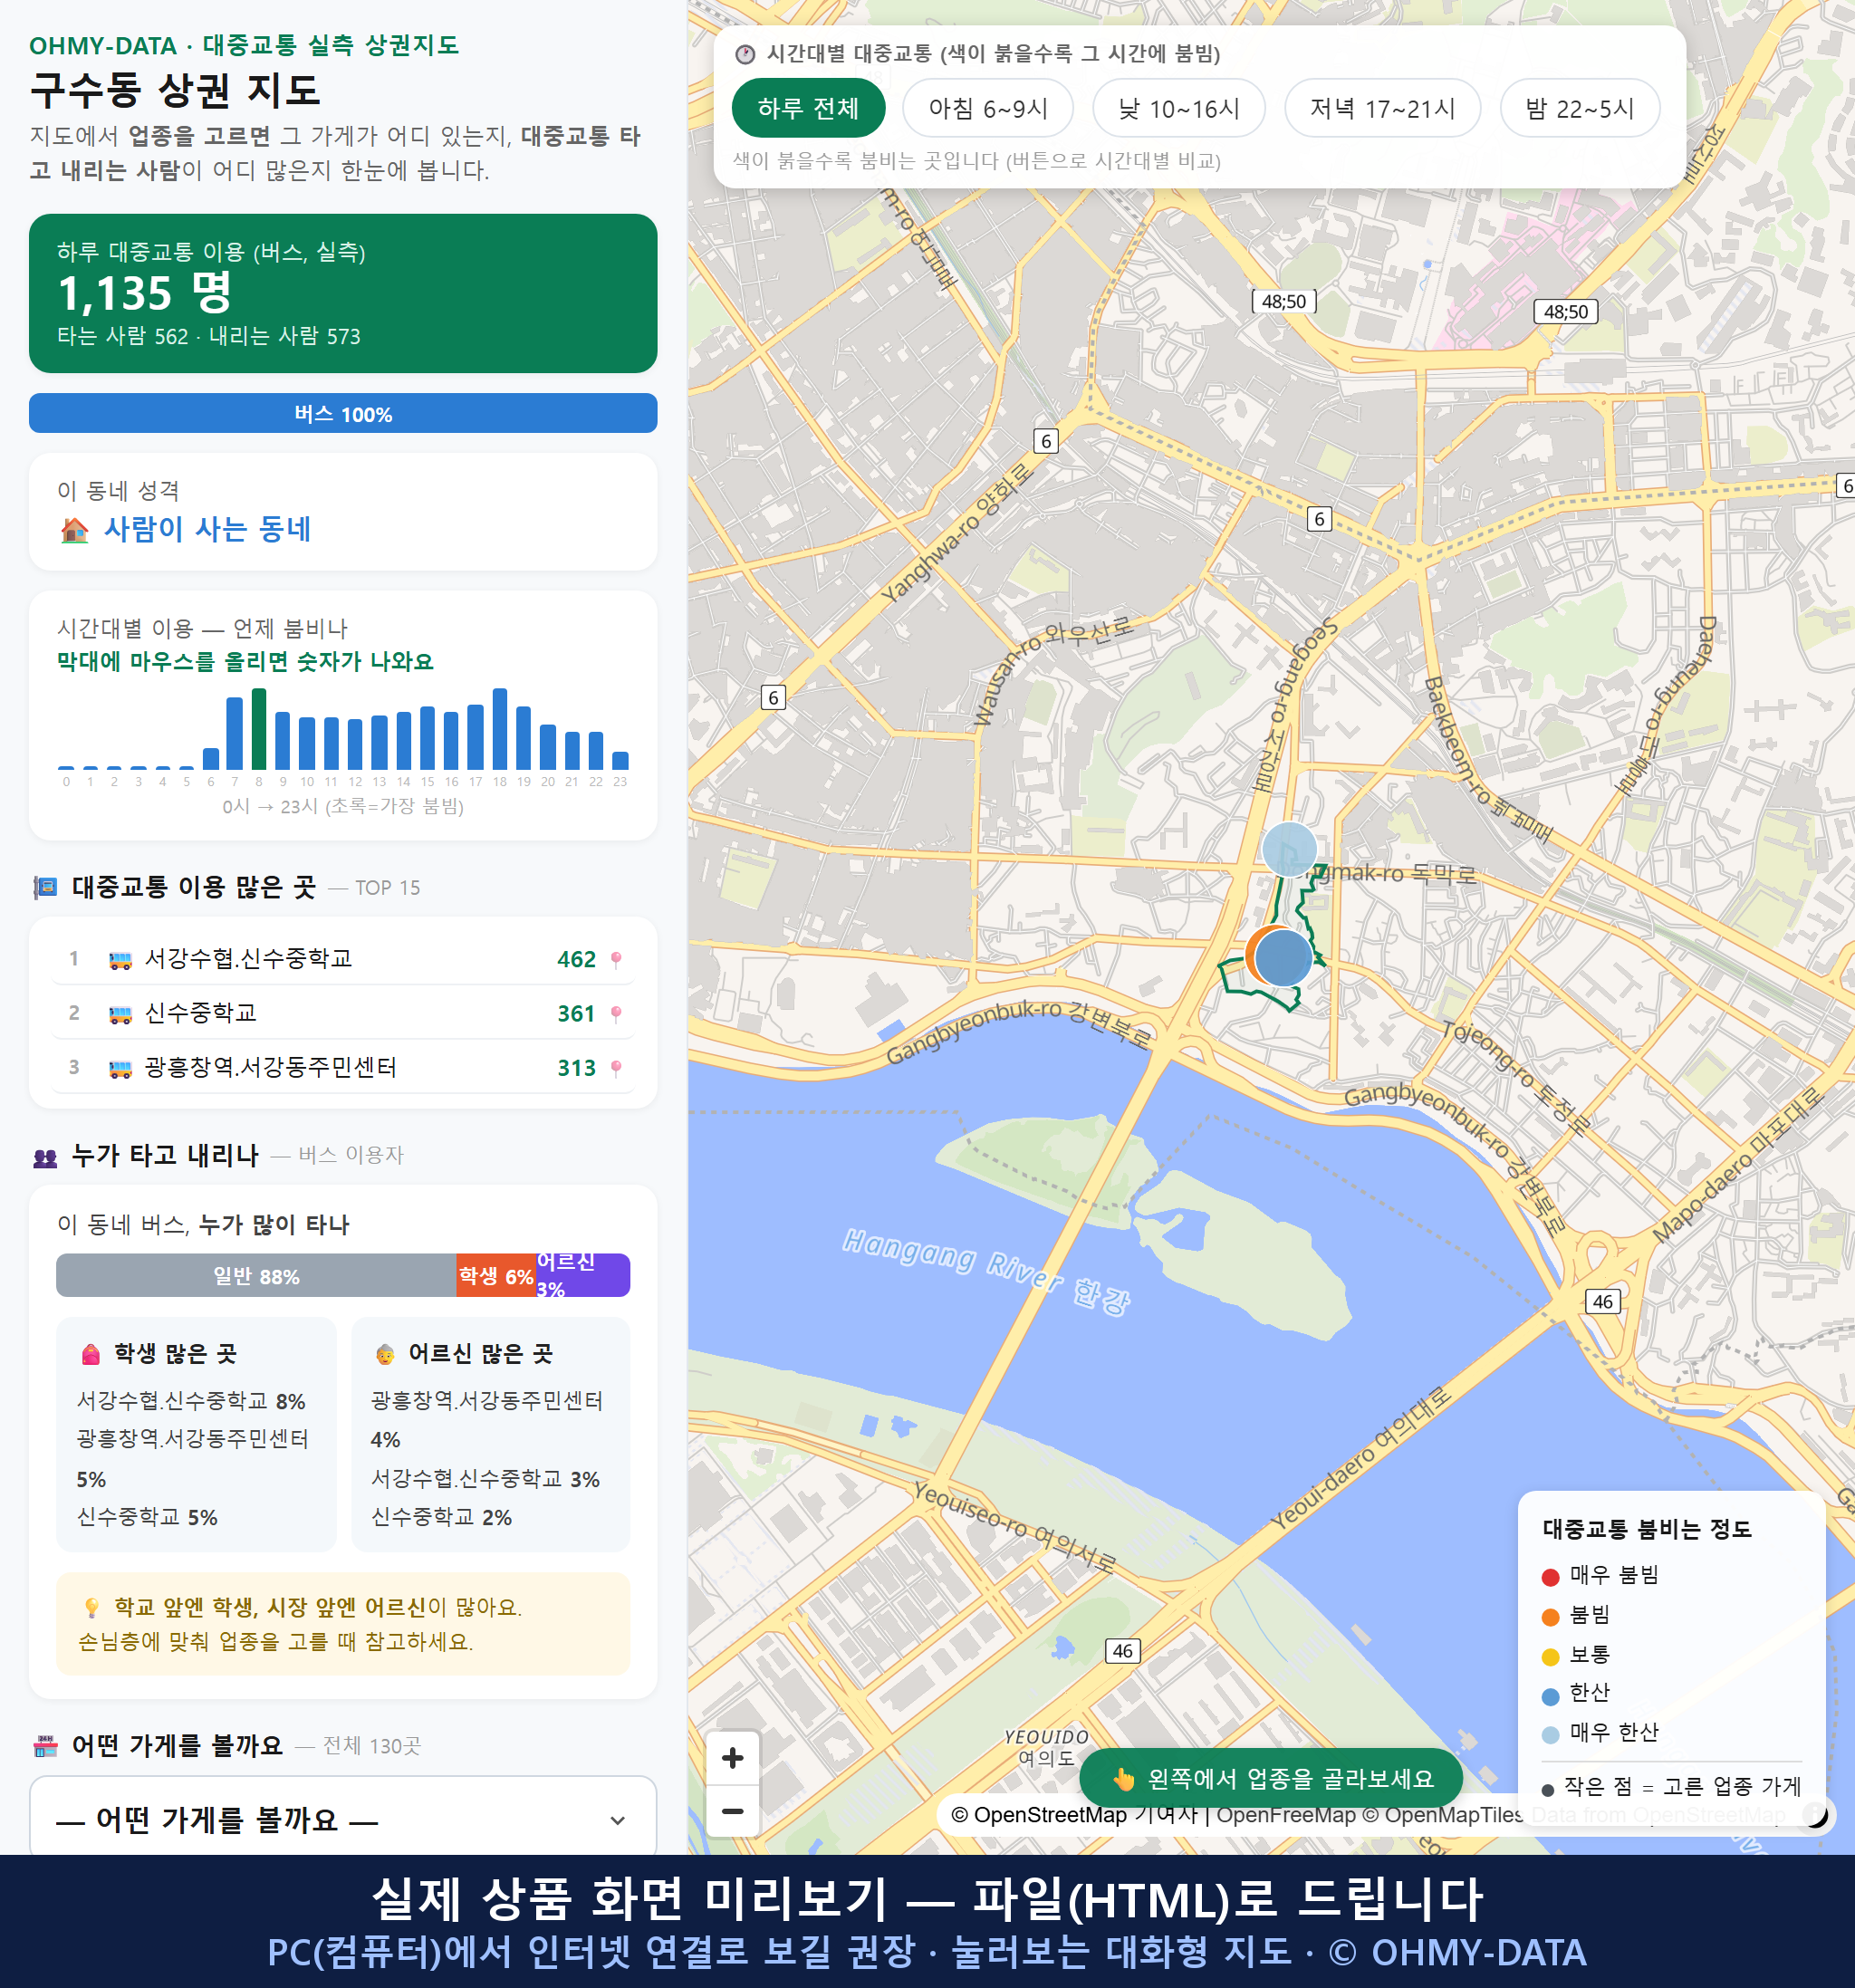Screen dimensions: 1855x1988
Task: Click bus icon of 서강수협.신수중학교 row
Action: pyautogui.click(x=120, y=960)
